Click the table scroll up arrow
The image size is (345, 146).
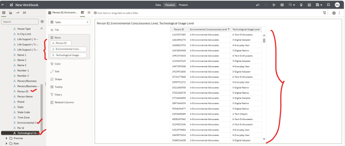pyautogui.click(x=264, y=35)
